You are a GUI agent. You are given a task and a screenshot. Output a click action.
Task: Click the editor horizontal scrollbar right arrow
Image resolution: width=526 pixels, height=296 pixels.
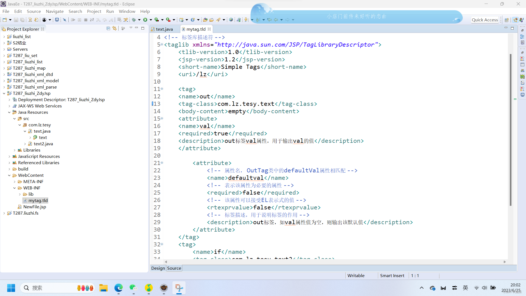[505, 262]
